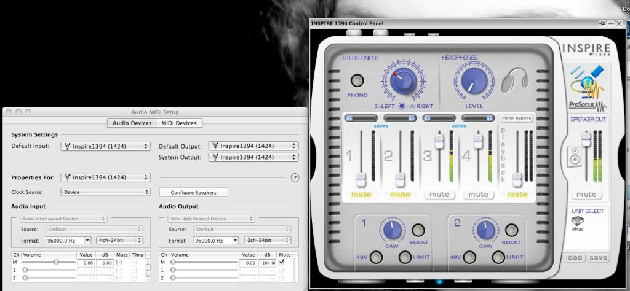Select the dMac unit icon
The width and height of the screenshot is (630, 291).
point(577,221)
